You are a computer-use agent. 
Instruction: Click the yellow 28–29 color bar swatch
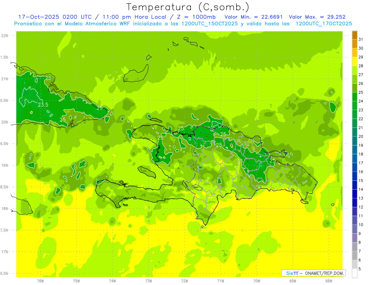(x=355, y=61)
